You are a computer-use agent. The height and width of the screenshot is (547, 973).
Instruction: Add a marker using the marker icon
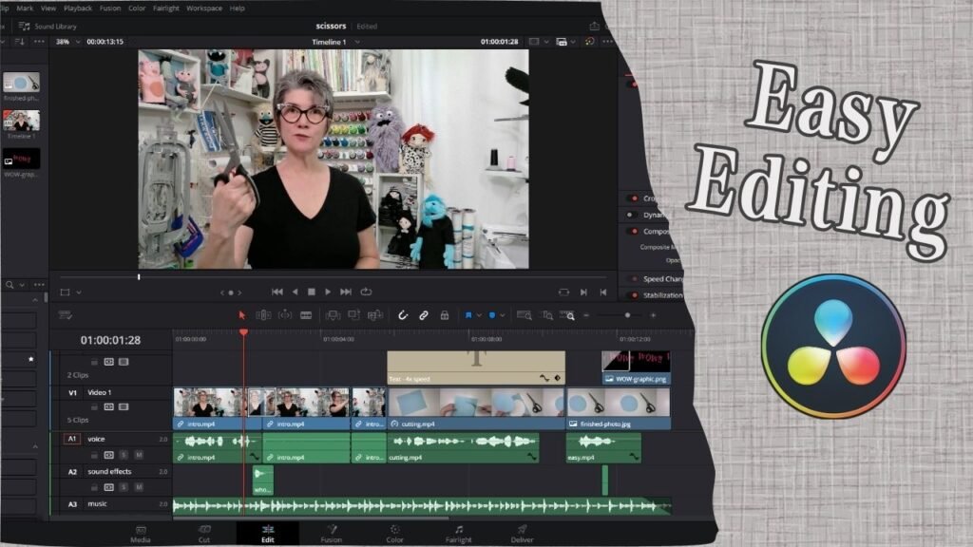491,316
